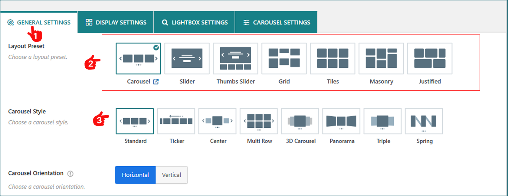Open the Carousel external demo link icon
The height and width of the screenshot is (196, 508).
pyautogui.click(x=156, y=82)
